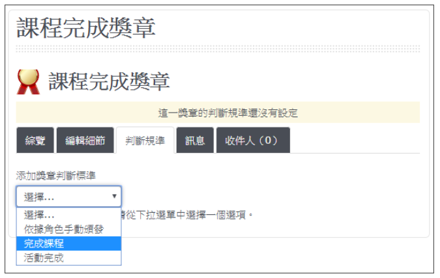Open the 收件人（0）tab
The image size is (440, 278).
(252, 141)
